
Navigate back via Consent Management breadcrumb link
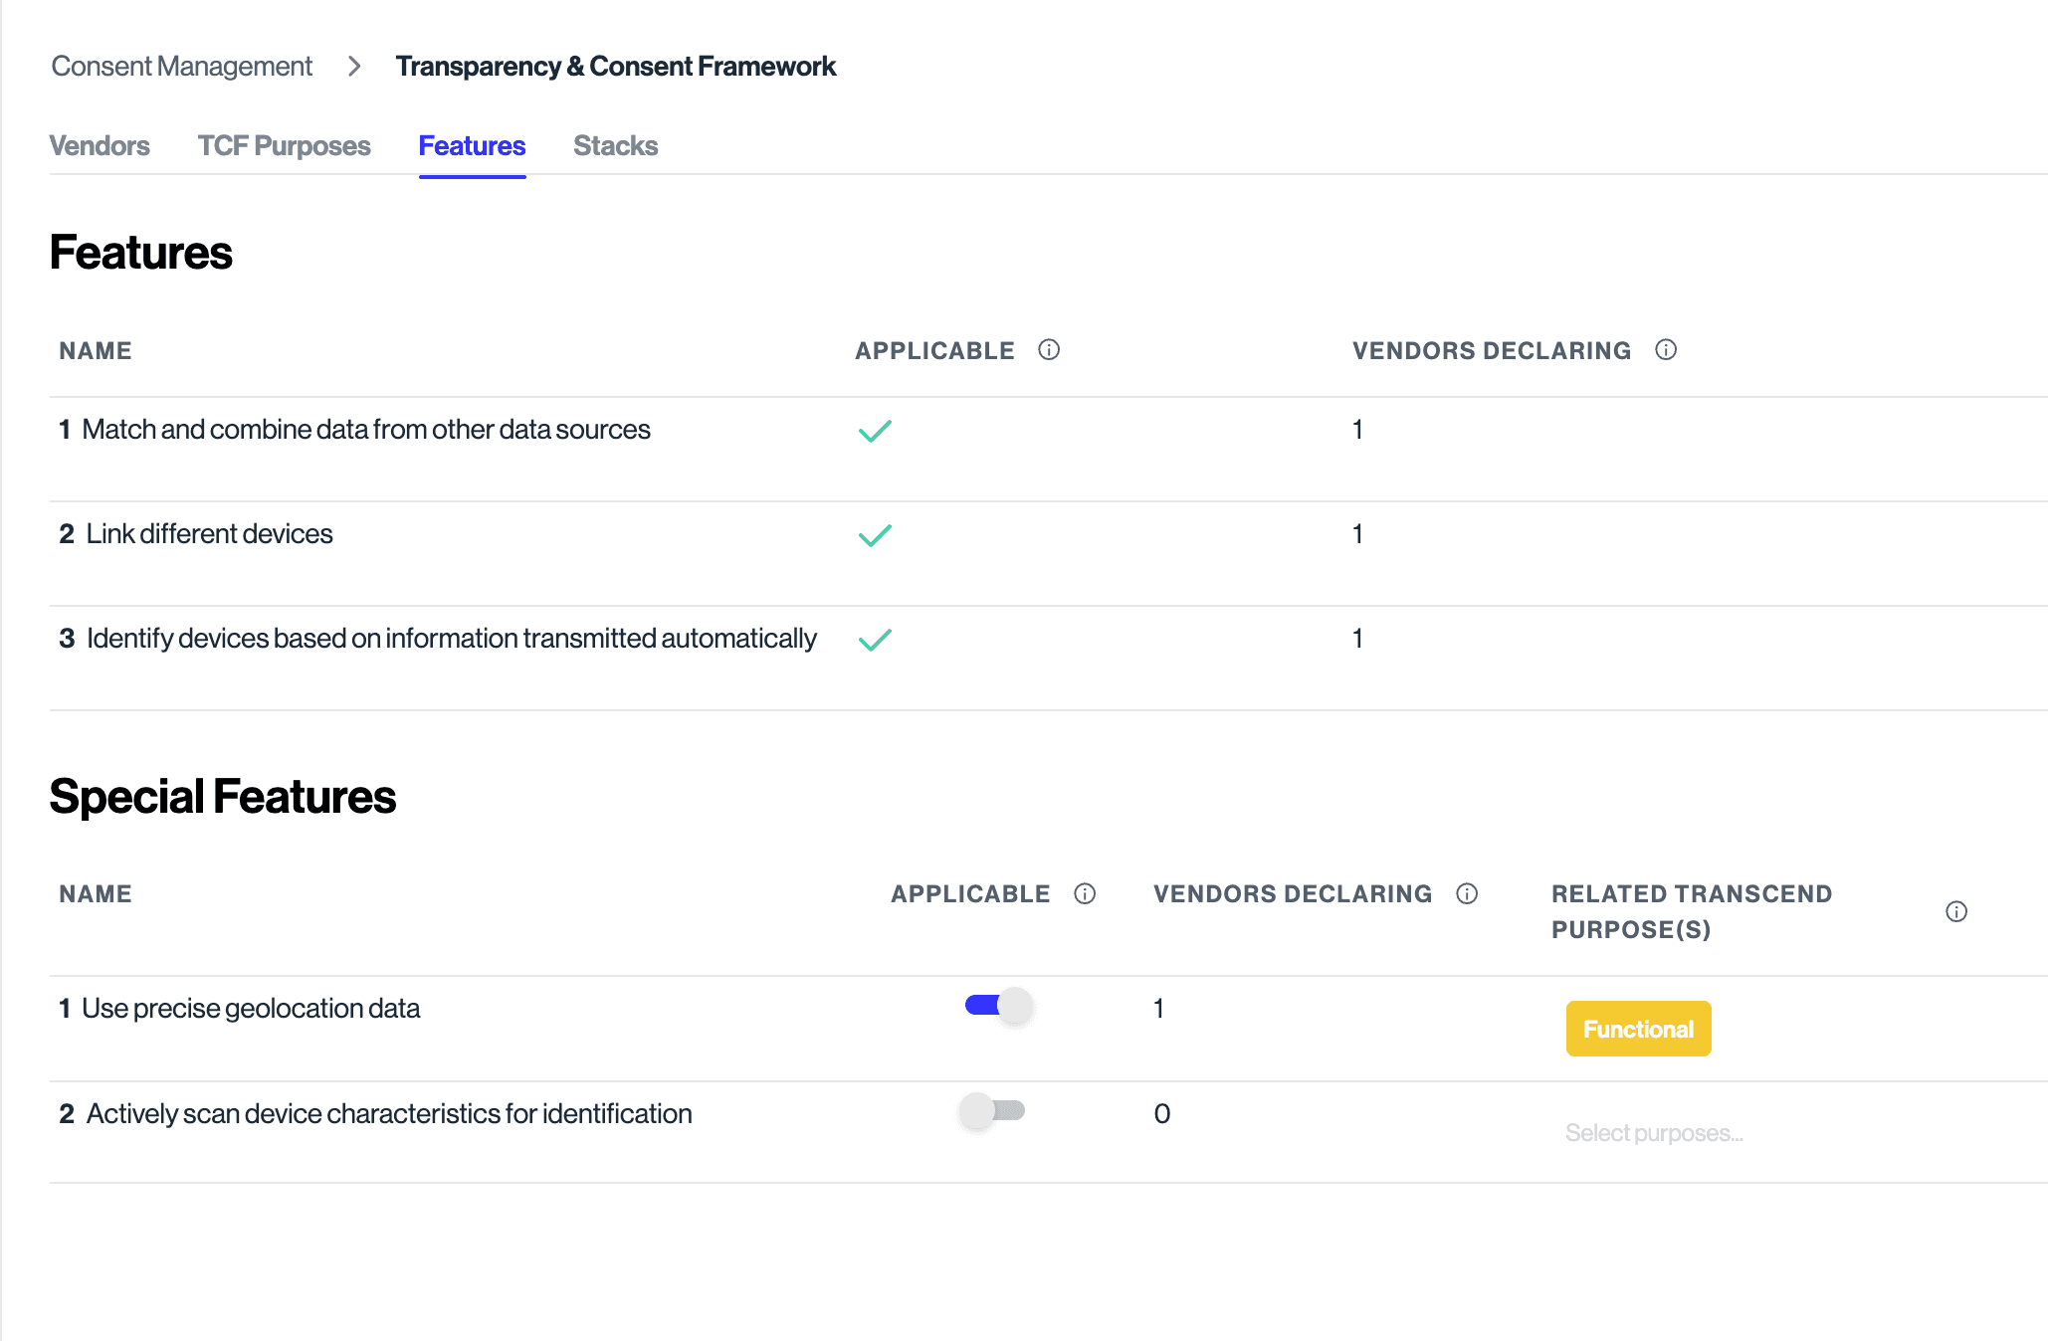click(x=181, y=66)
